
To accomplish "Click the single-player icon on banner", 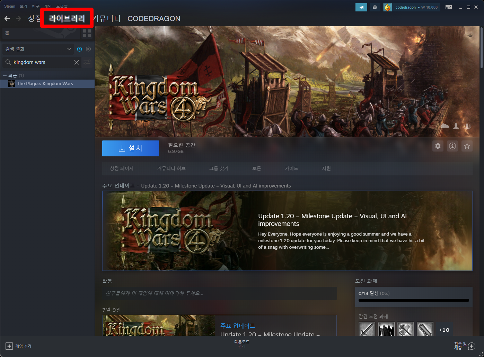I will point(456,126).
